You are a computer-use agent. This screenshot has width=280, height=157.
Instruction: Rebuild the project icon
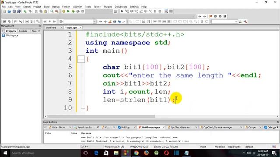click(x=78, y=11)
